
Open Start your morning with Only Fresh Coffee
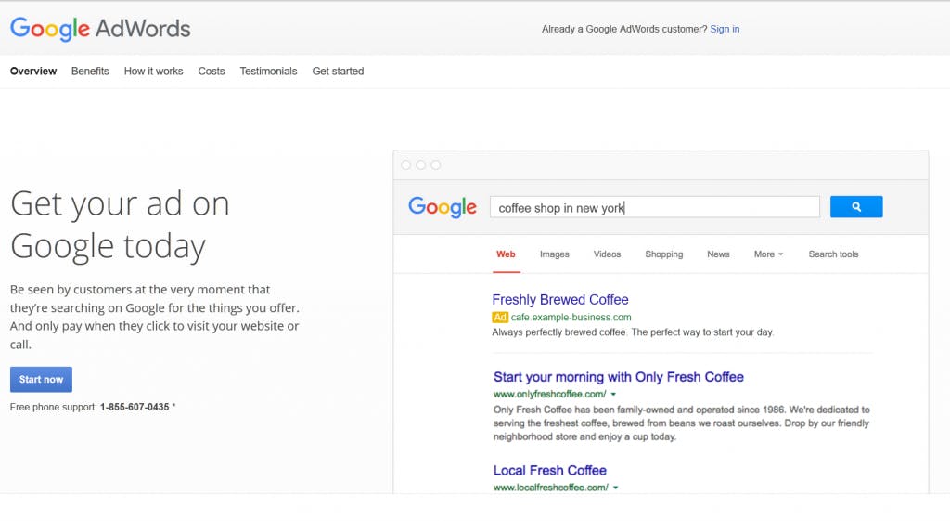618,377
